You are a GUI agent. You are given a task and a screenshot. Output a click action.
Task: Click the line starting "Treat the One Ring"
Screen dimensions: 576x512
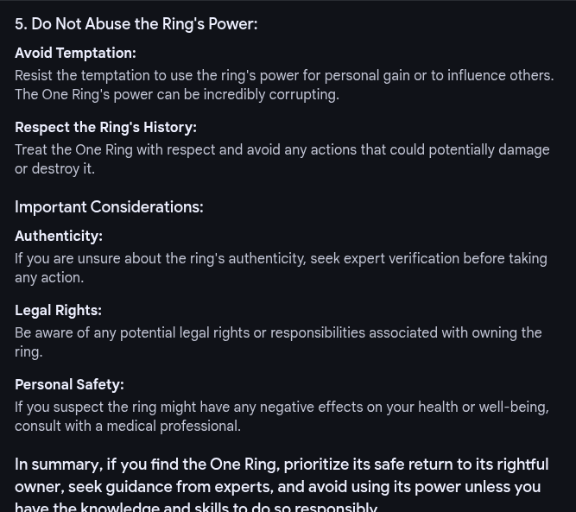click(x=282, y=150)
